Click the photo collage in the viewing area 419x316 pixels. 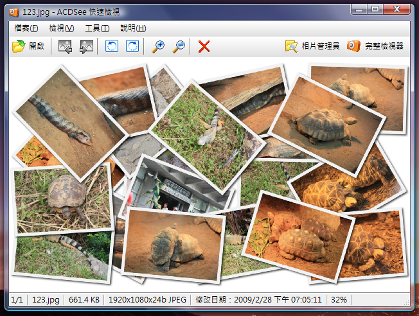pyautogui.click(x=209, y=173)
